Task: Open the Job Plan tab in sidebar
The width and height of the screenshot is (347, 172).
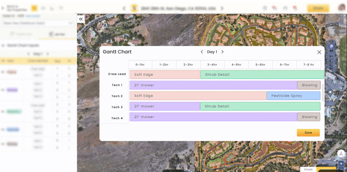Action: tap(57, 34)
